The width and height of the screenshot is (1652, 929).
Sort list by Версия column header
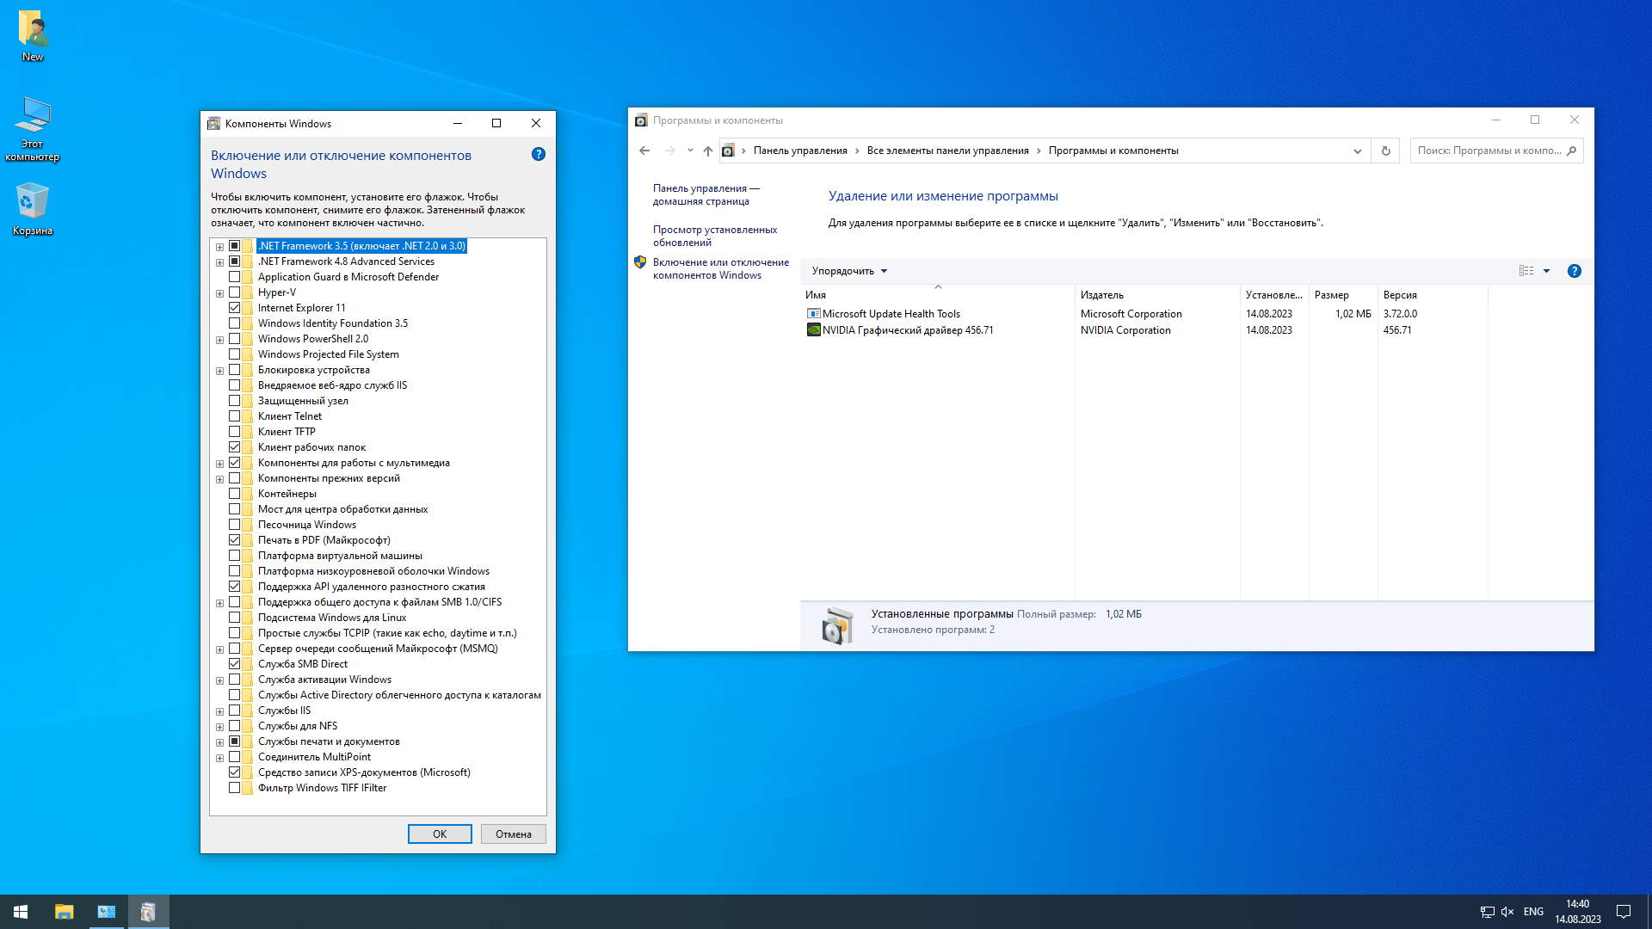1400,295
